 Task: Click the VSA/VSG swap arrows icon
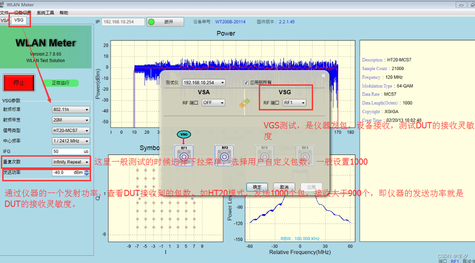(244, 102)
